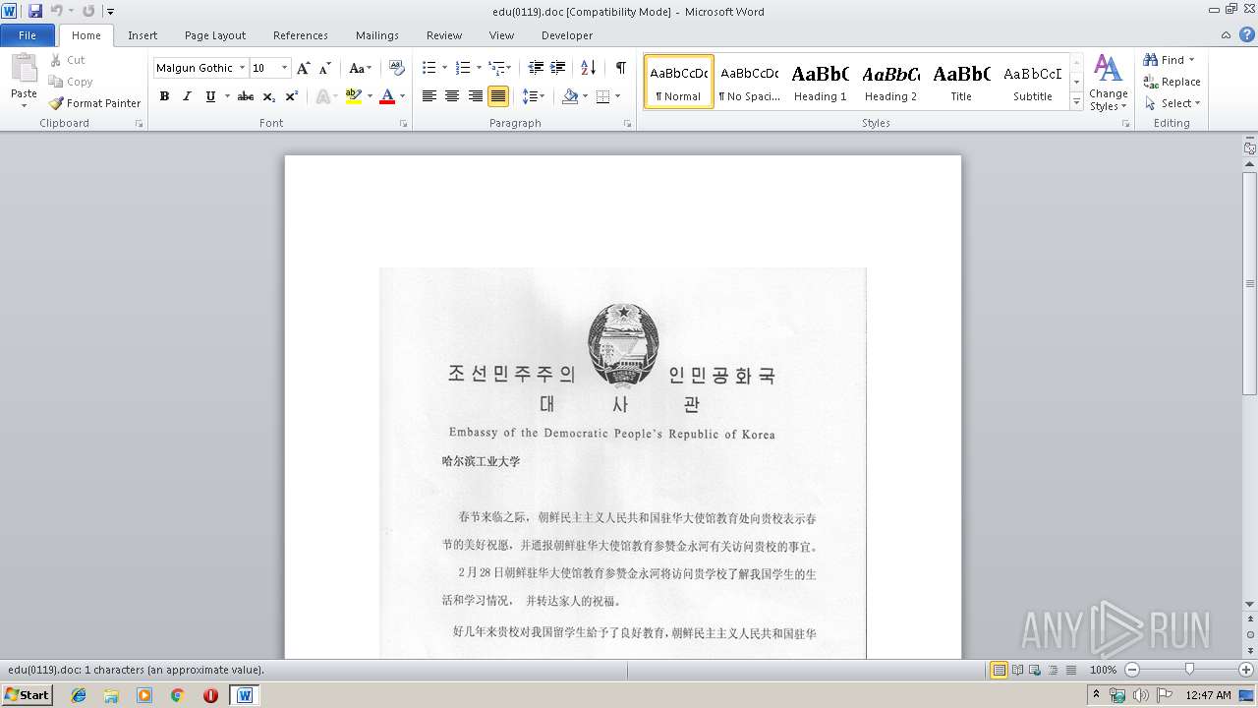This screenshot has height=708, width=1258.
Task: Switch to Full Screen Reading view
Action: coord(1016,670)
